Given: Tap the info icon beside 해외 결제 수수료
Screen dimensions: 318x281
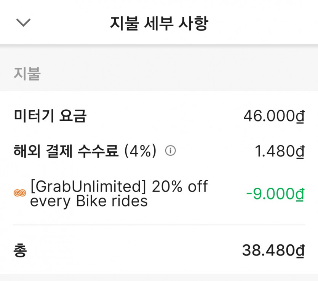Looking at the screenshot, I should point(170,151).
